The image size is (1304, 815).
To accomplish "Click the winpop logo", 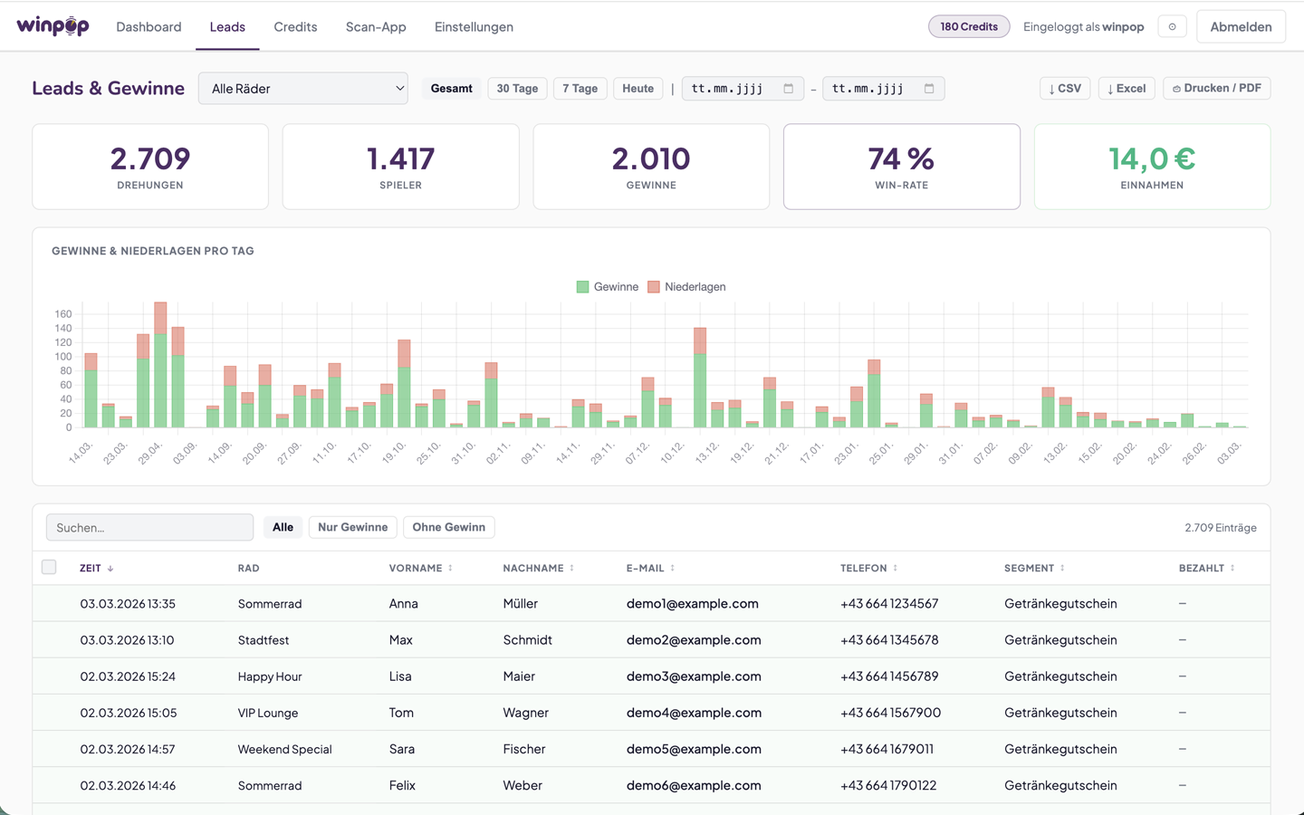I will tap(53, 25).
